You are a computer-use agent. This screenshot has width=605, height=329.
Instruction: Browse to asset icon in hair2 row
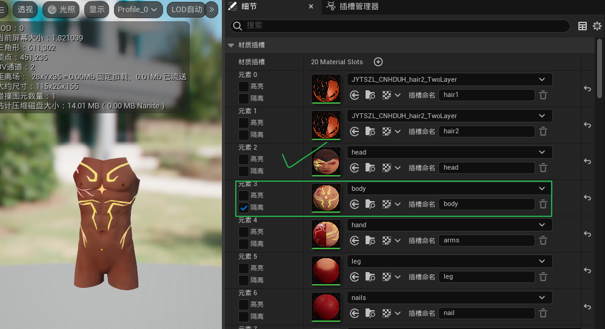tap(370, 131)
